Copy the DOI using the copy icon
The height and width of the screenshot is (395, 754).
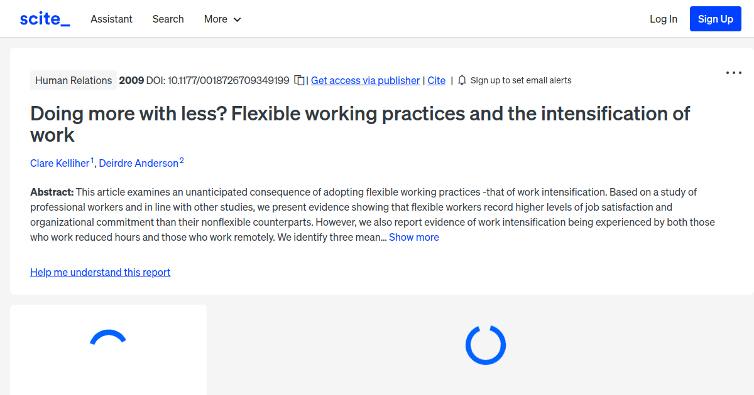(300, 80)
